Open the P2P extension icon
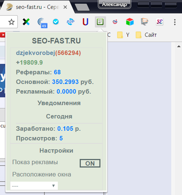 click(70, 22)
